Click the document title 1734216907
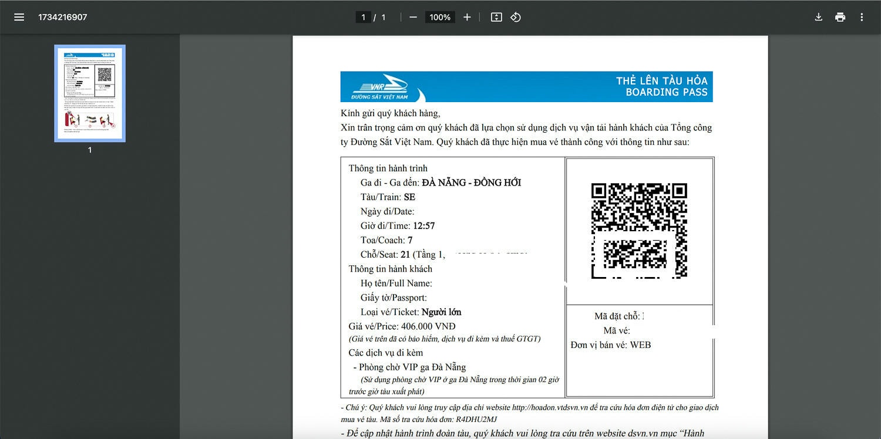 [63, 17]
